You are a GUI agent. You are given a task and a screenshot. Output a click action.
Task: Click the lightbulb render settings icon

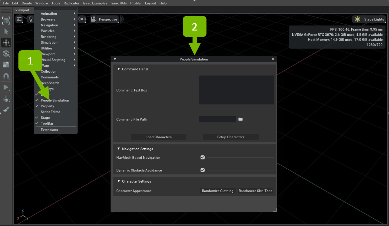(31, 19)
